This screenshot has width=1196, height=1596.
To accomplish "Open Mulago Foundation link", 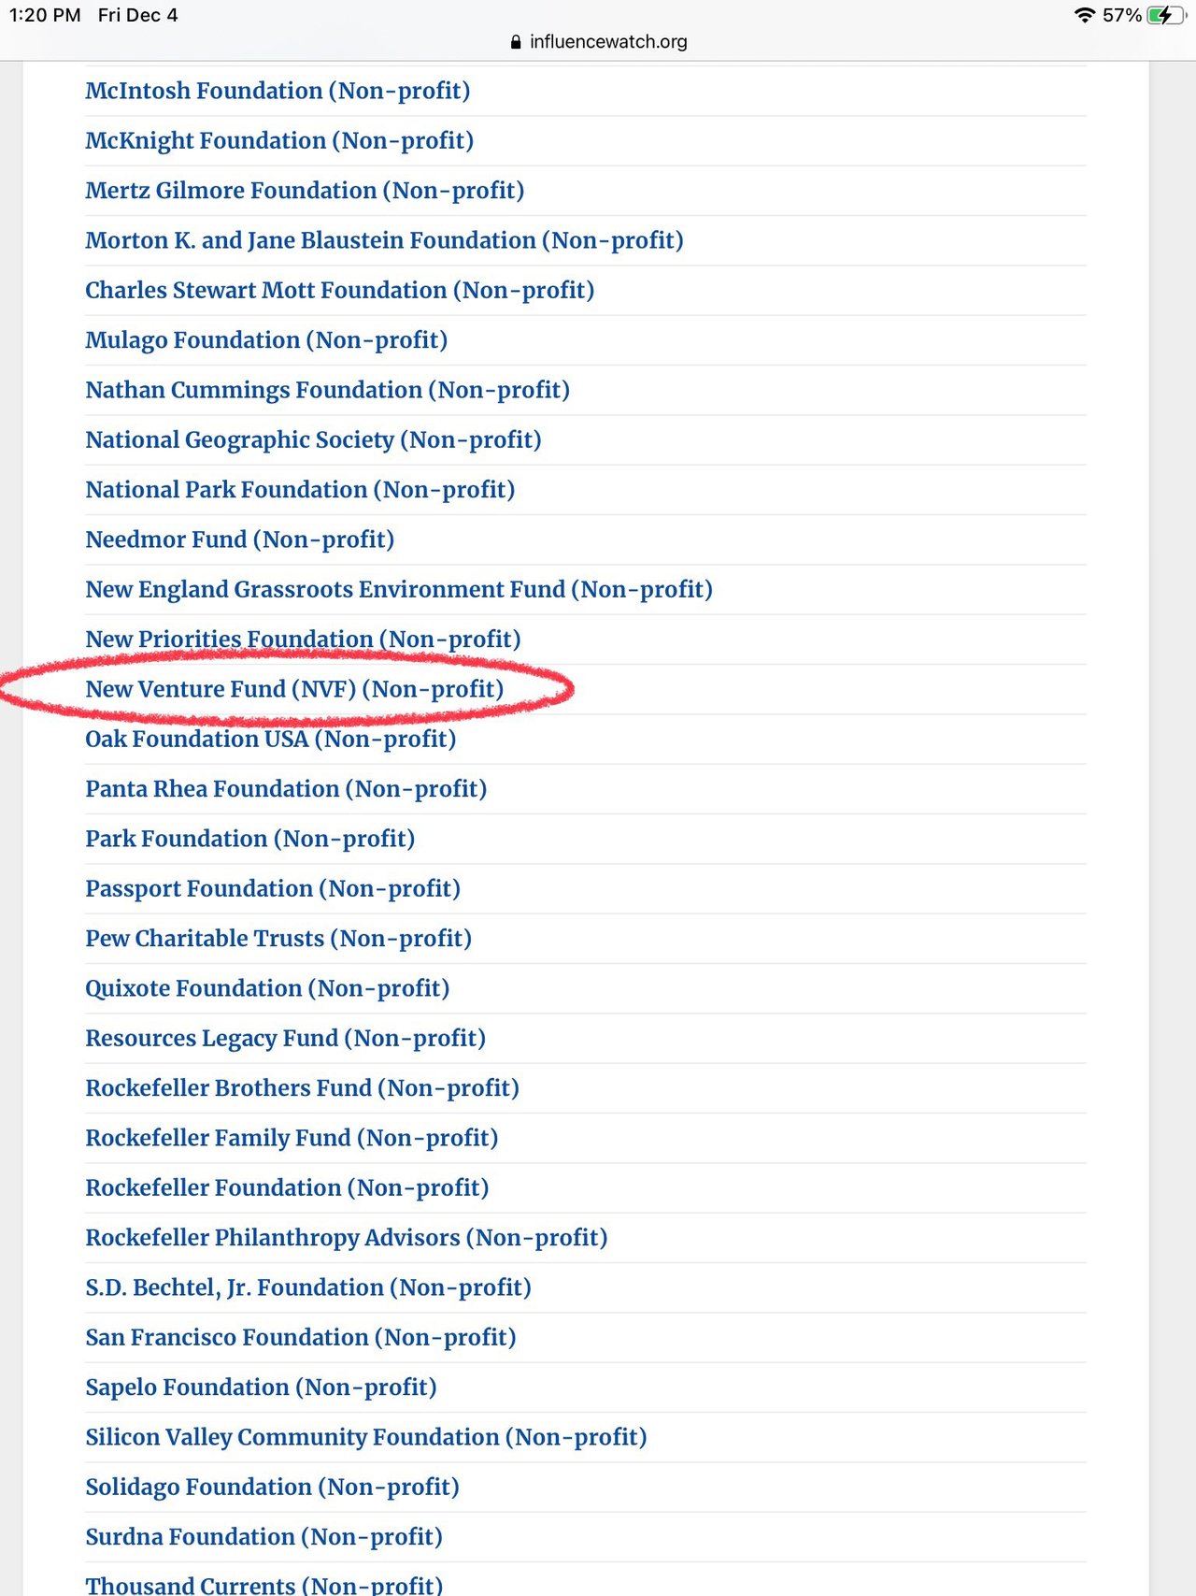I will 266,340.
